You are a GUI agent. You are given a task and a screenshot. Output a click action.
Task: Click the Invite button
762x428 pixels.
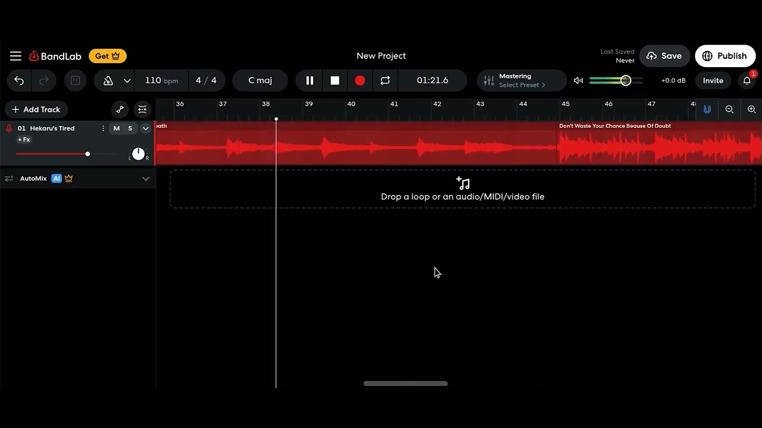tap(713, 80)
